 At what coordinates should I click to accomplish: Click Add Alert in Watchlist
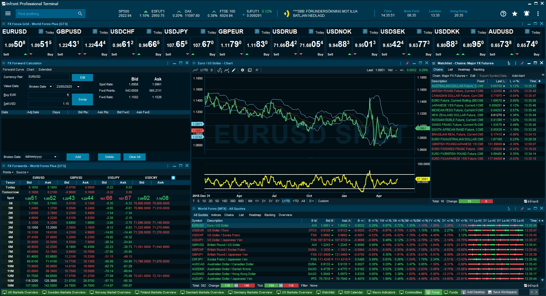click(518, 76)
